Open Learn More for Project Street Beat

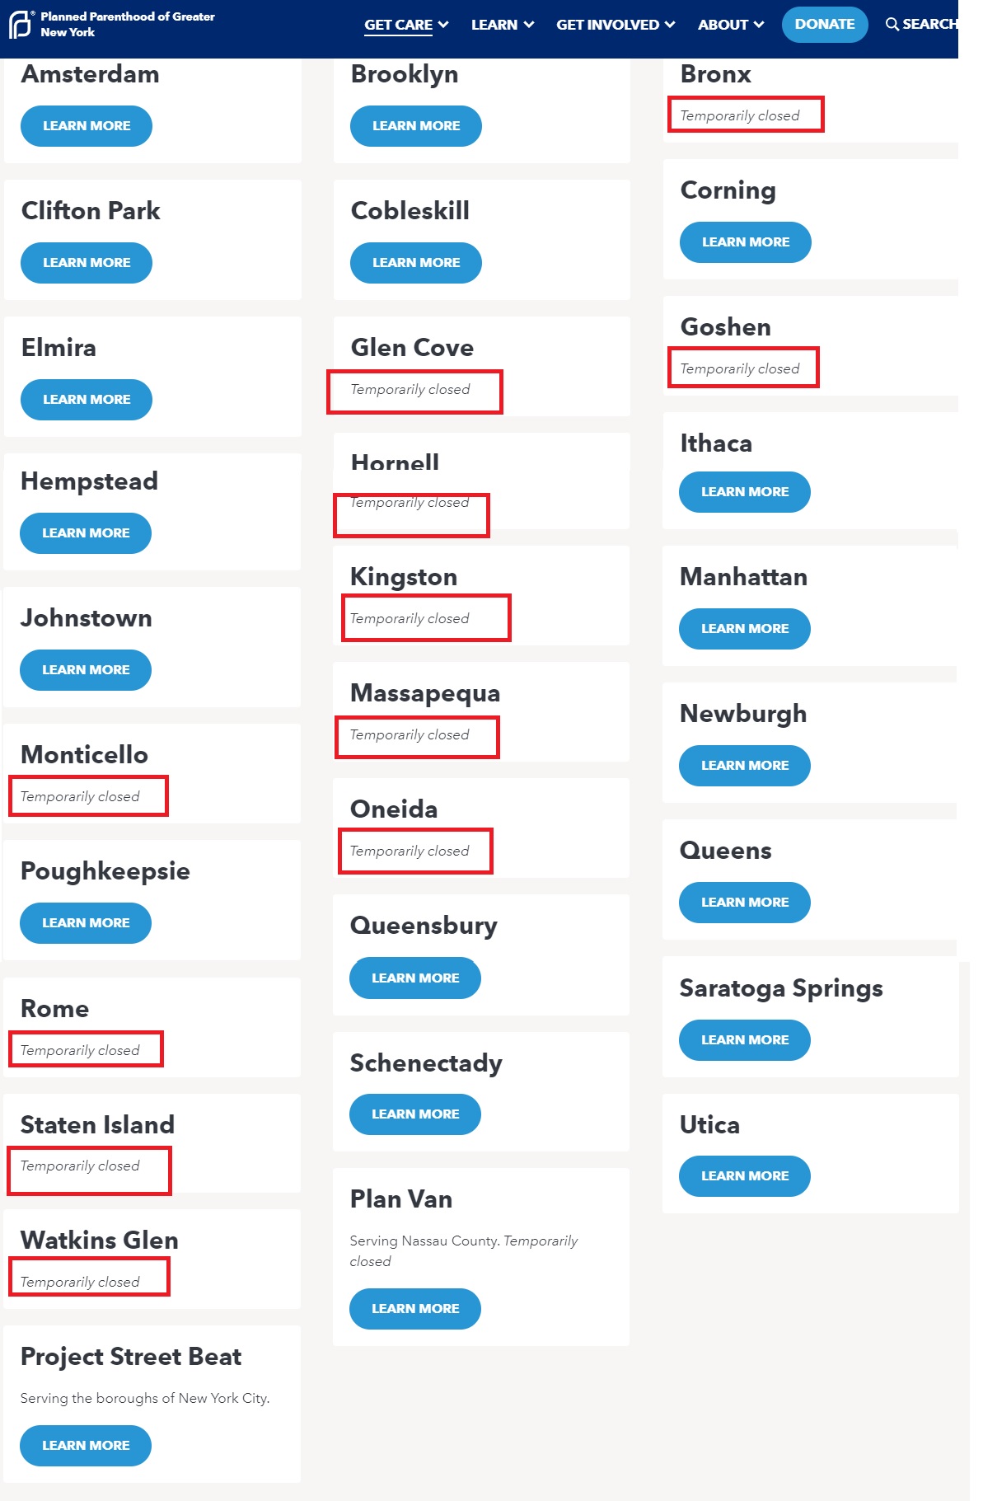(x=86, y=1446)
